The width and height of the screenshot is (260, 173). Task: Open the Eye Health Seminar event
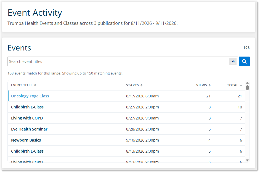(29, 129)
